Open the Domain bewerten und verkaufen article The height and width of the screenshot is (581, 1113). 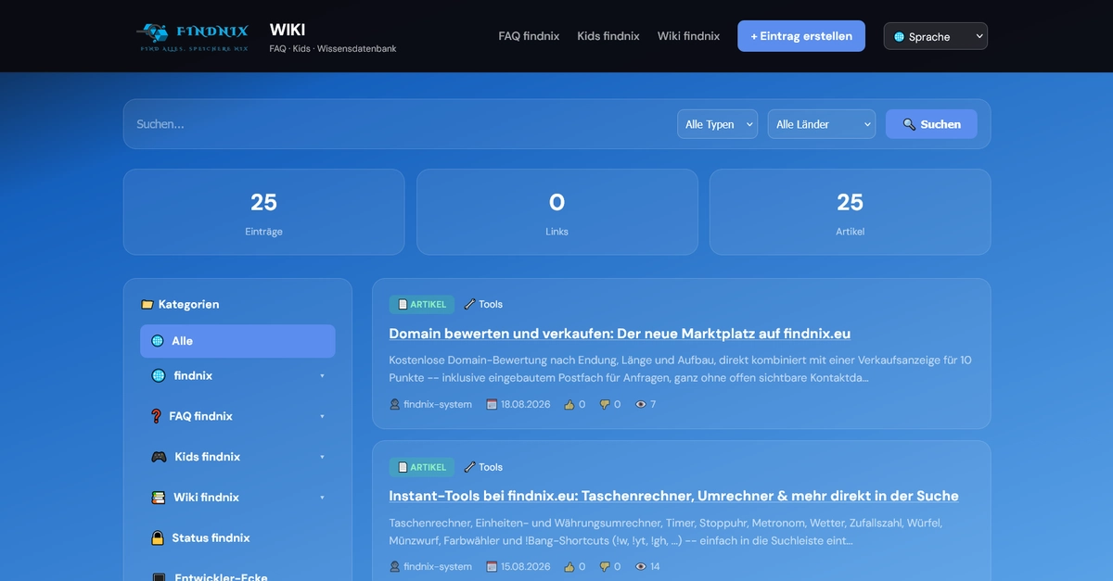(x=620, y=334)
